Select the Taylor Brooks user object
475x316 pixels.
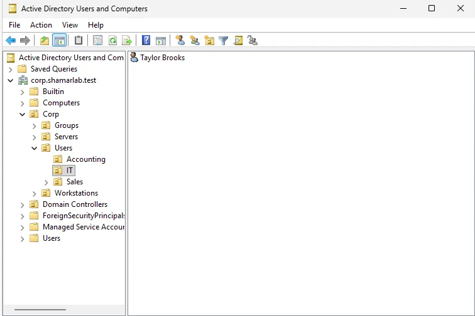pyautogui.click(x=158, y=58)
